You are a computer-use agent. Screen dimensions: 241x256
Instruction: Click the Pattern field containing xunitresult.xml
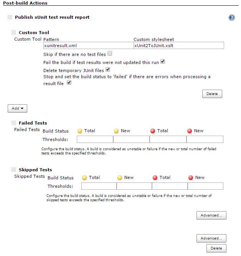click(88, 46)
